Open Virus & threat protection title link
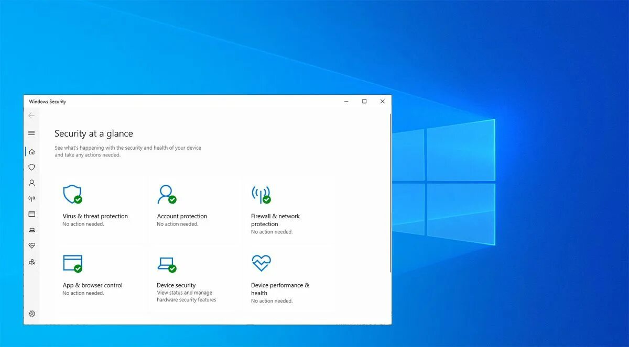629x347 pixels. tap(95, 216)
